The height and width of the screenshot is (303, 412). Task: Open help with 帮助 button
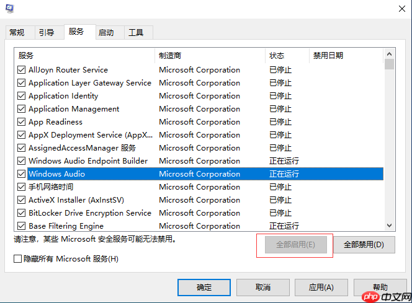point(380,288)
